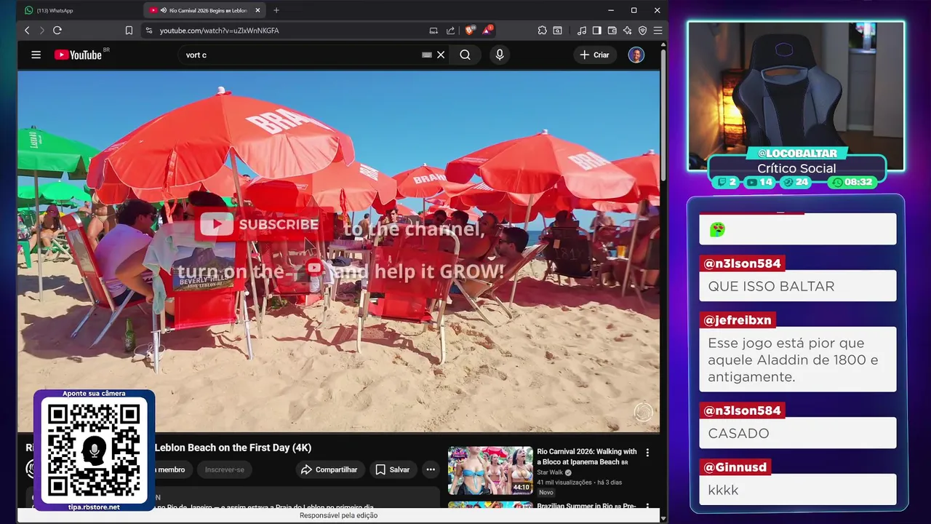
Task: Click the Compartilhar share button
Action: point(329,469)
